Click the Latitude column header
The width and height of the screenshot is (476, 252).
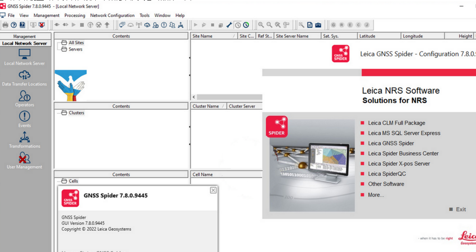tap(379, 36)
